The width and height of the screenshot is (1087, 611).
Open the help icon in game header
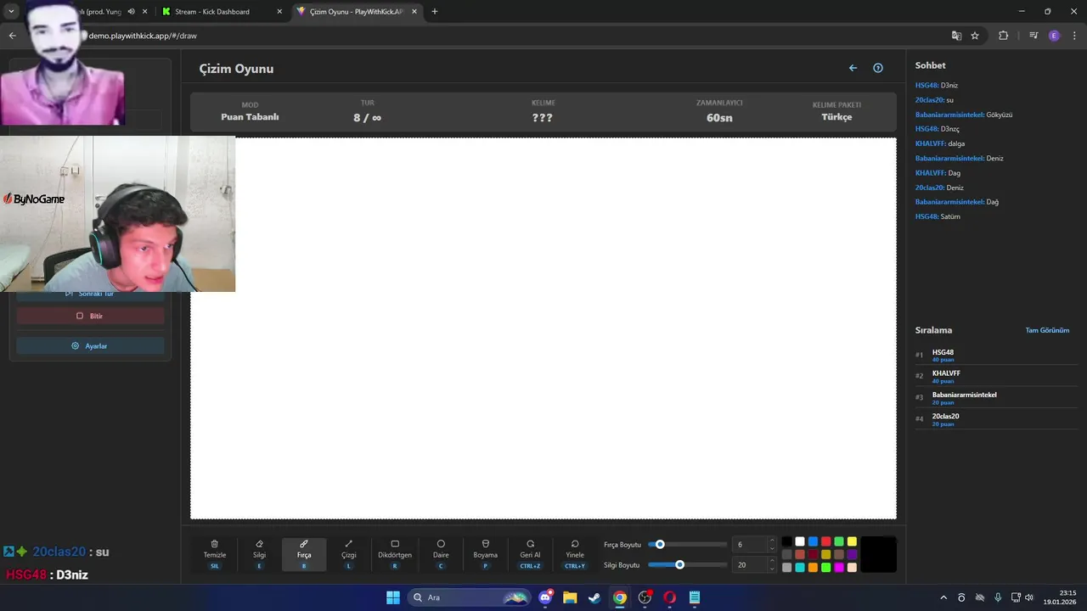pyautogui.click(x=878, y=68)
